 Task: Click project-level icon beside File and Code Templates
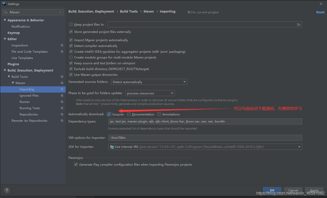(62, 52)
